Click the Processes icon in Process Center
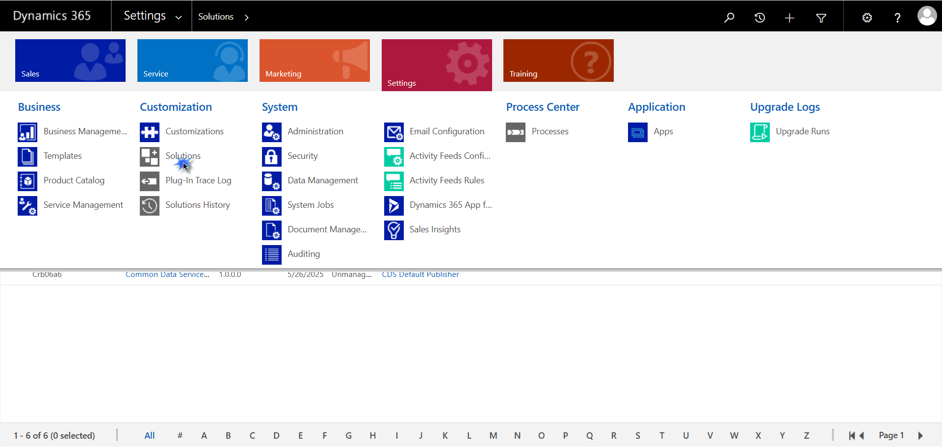The height and width of the screenshot is (447, 942). coord(515,132)
